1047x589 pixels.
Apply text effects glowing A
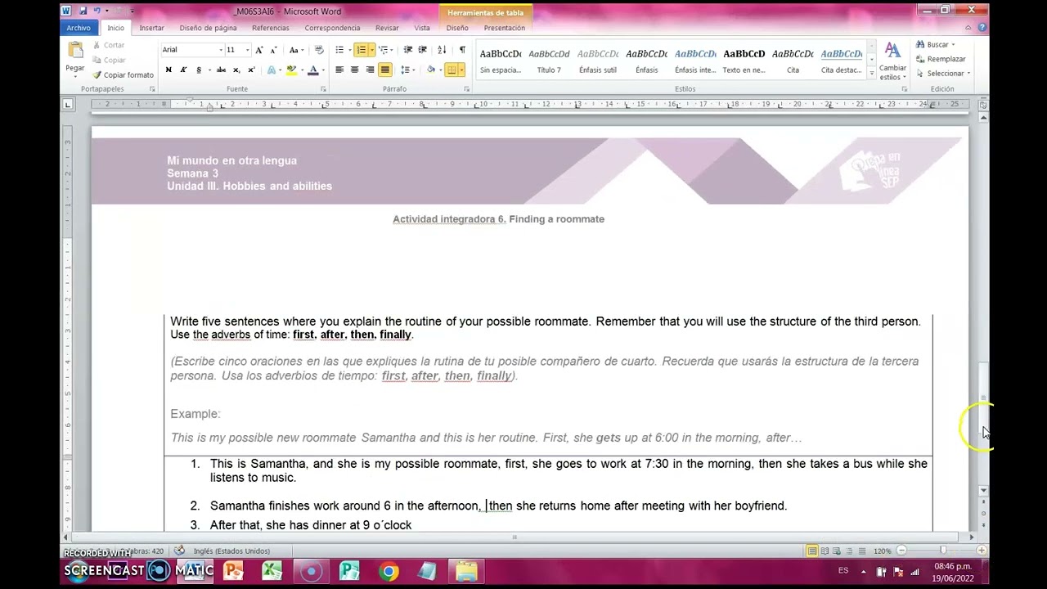[272, 70]
